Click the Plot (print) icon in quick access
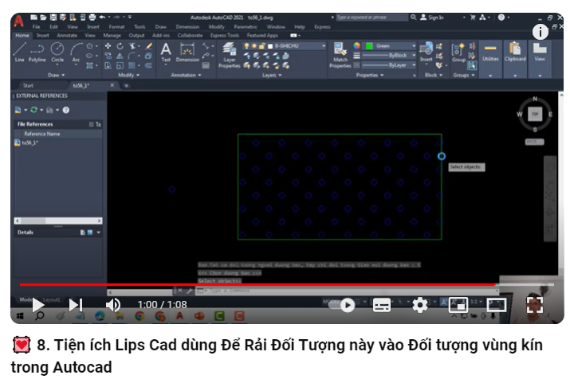The image size is (570, 379). pos(92,17)
